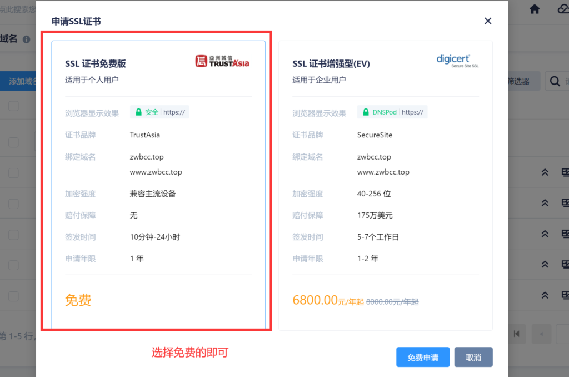The image size is (569, 377).
Task: Click the cloud icon in top bar
Action: [x=562, y=9]
